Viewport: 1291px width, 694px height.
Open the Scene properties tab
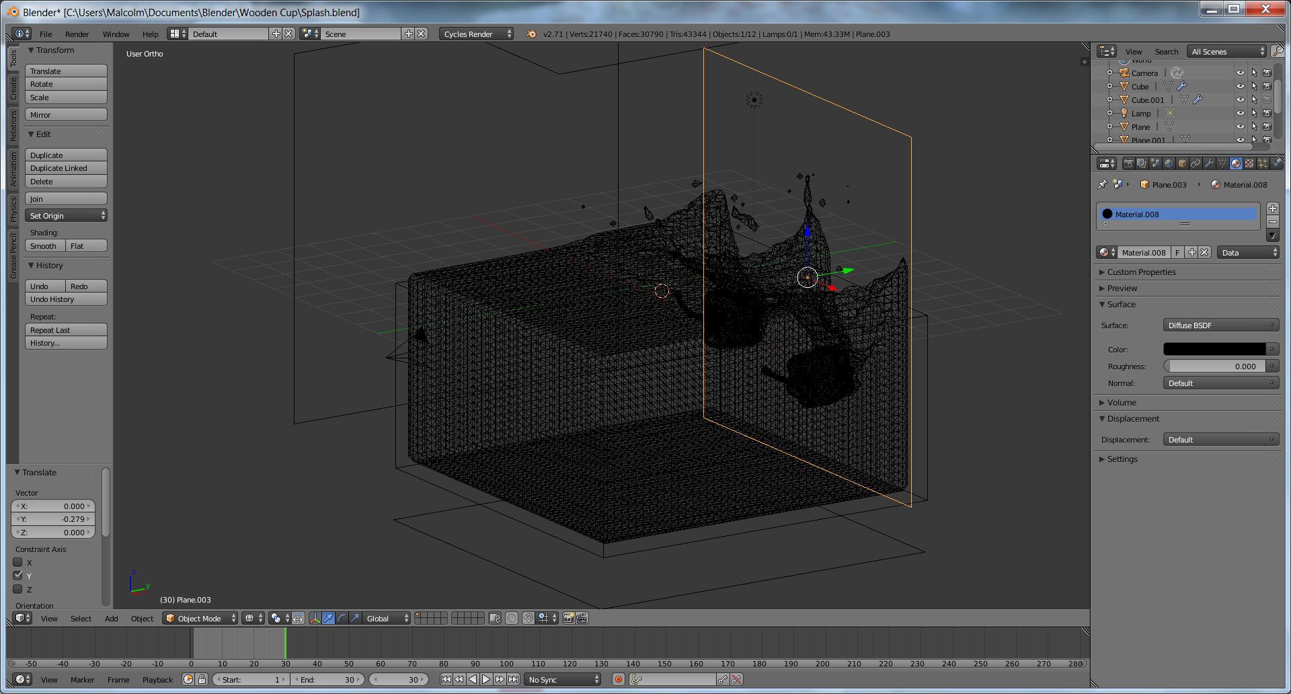(1155, 163)
